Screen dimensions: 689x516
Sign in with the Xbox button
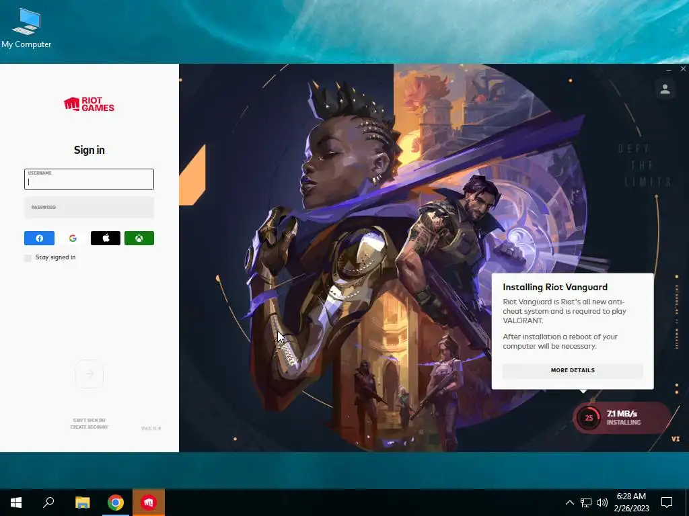[x=139, y=239]
